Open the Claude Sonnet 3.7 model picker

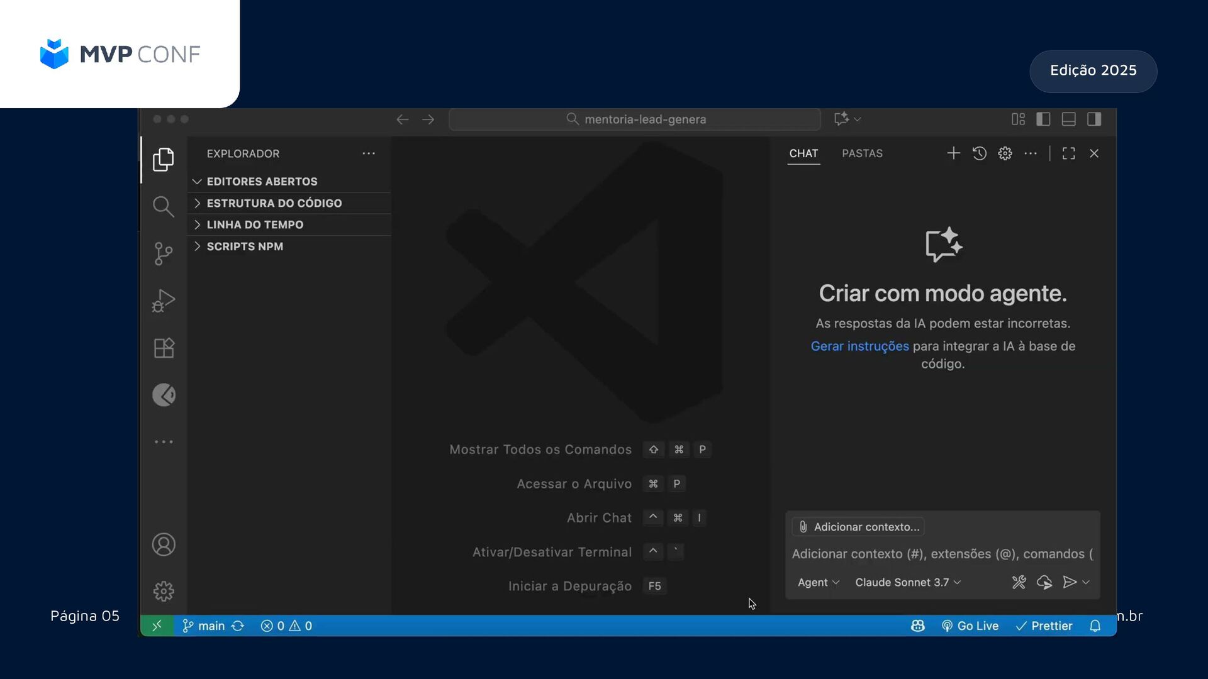907,582
